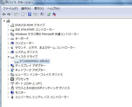
Task: Expand the ユニバーサル シリアル バス コントローラー node
Action: [8, 97]
